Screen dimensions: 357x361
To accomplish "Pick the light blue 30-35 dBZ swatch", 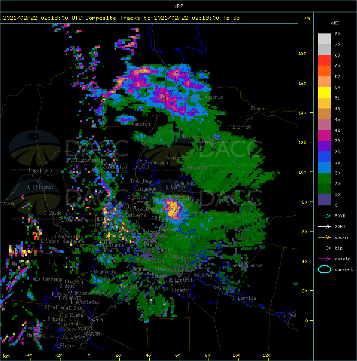I will point(324,167).
